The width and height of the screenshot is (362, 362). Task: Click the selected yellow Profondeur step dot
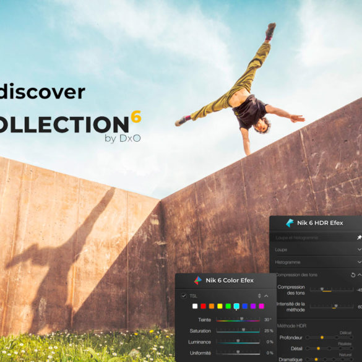322,337
